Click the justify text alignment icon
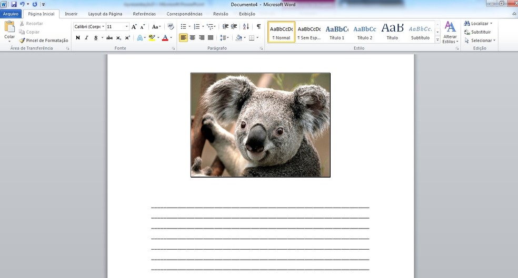This screenshot has width=518, height=278. [x=211, y=38]
